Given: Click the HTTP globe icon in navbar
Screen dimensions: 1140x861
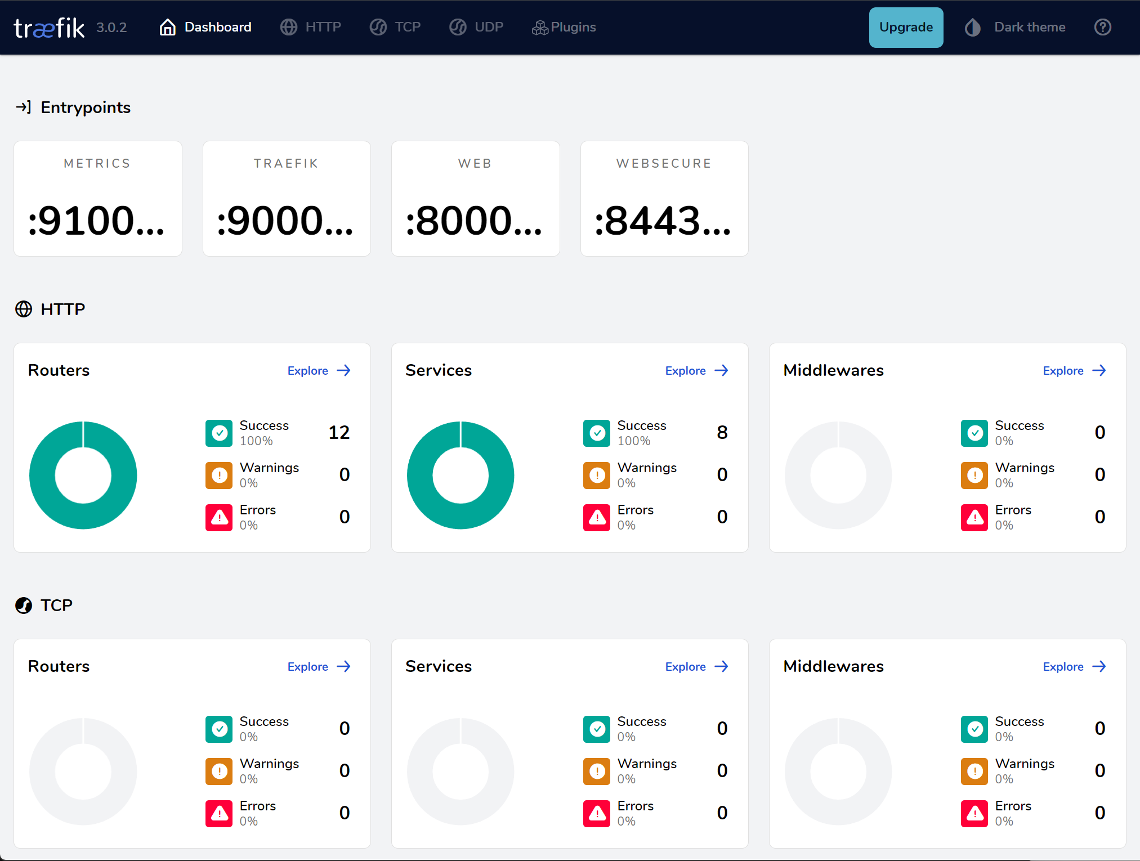Looking at the screenshot, I should pos(289,27).
